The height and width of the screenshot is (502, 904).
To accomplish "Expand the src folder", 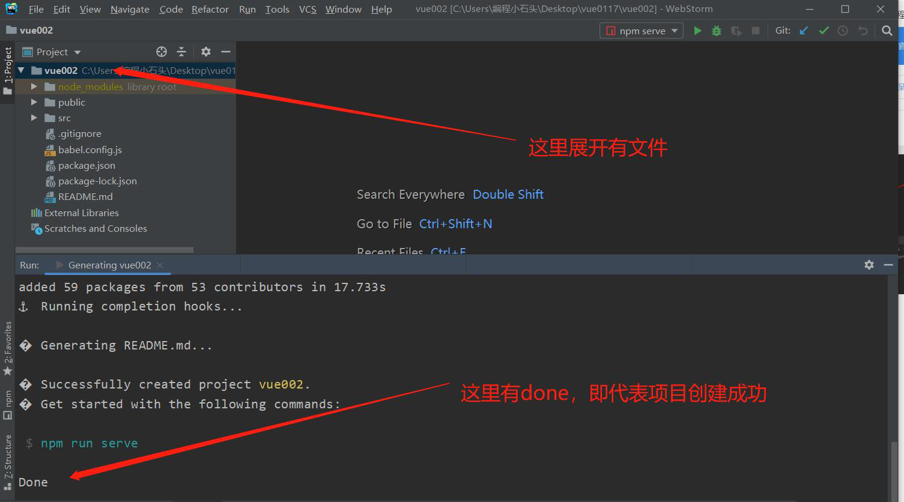I will 34,118.
